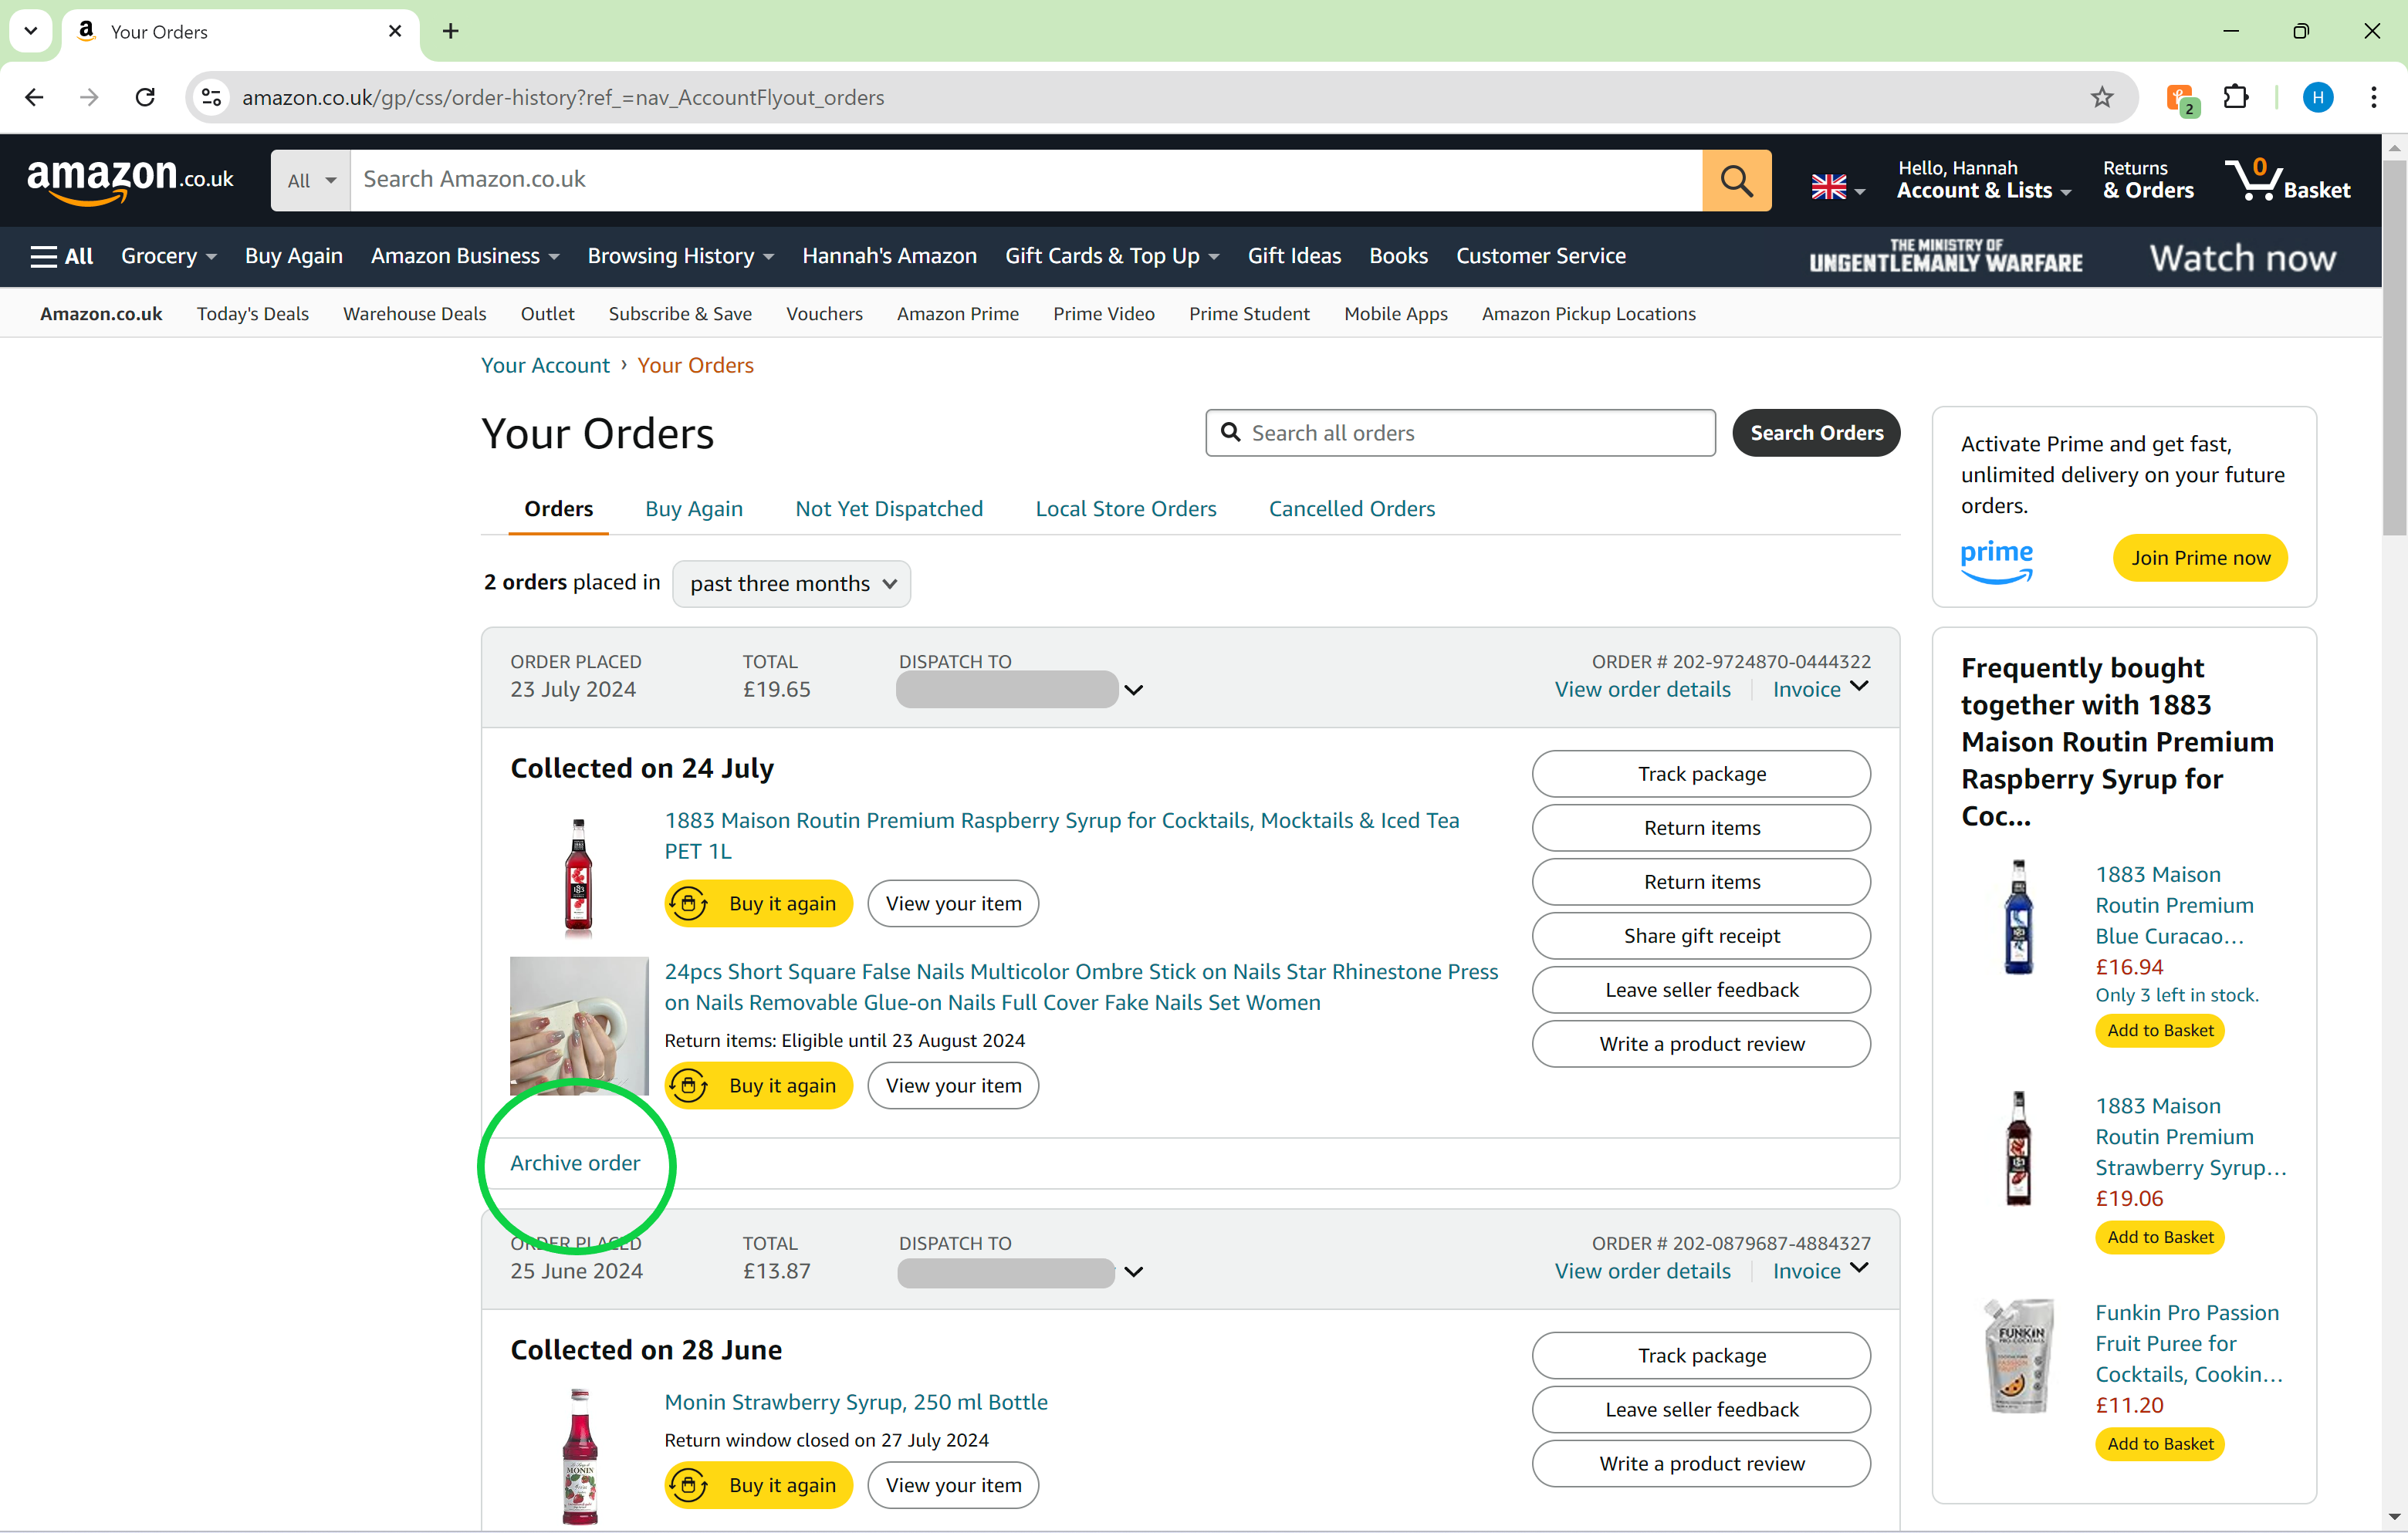This screenshot has height=1533, width=2408.
Task: Archive the 23 July order
Action: (x=575, y=1163)
